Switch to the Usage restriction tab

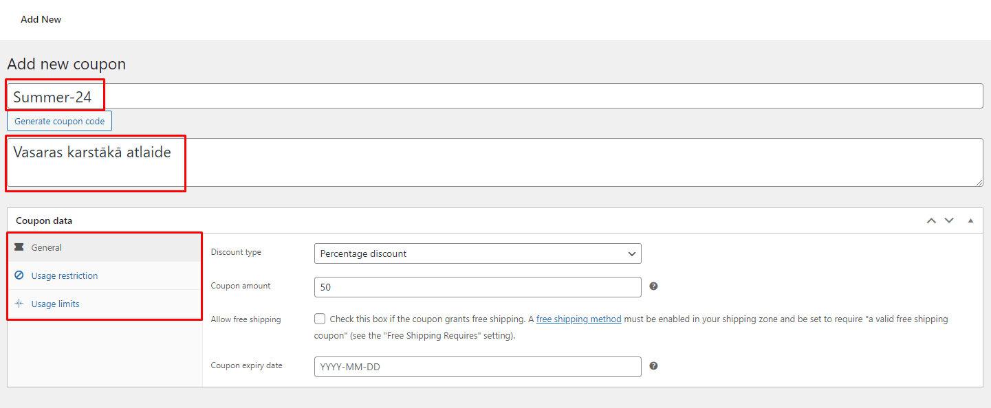[65, 275]
